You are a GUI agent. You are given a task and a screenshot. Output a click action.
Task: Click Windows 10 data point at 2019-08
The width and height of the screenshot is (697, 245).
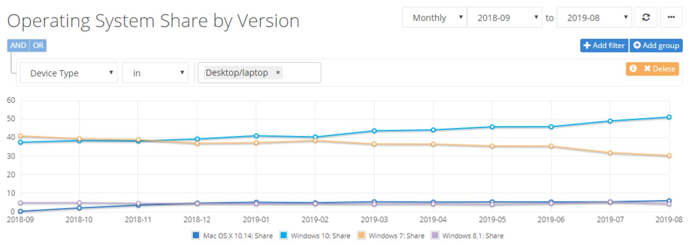tap(669, 117)
